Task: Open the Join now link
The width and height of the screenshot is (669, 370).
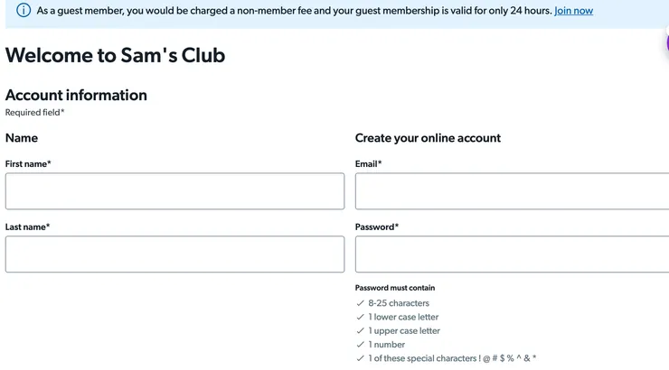Action: pos(573,11)
